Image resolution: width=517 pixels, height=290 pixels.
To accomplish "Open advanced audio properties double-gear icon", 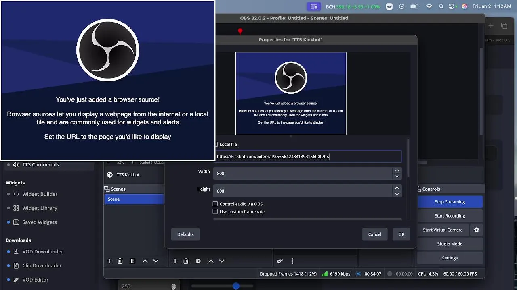I will point(280,261).
